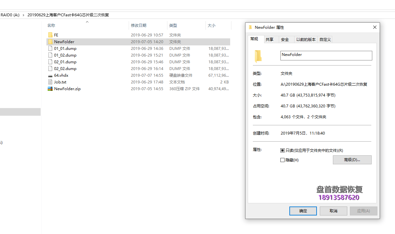Select the NewFolder.zip file name
This screenshot has width=395, height=234.
(67, 89)
